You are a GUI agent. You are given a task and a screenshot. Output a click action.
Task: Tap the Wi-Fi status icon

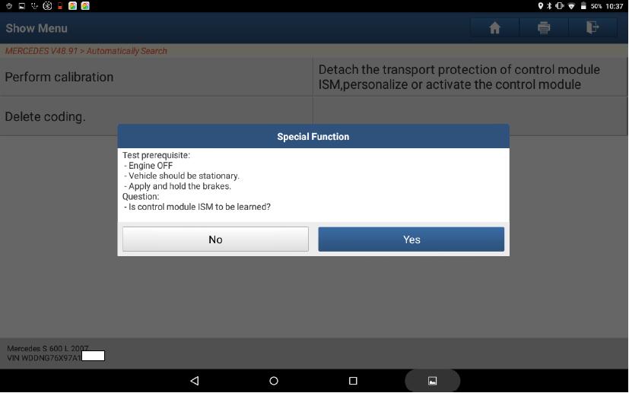572,6
